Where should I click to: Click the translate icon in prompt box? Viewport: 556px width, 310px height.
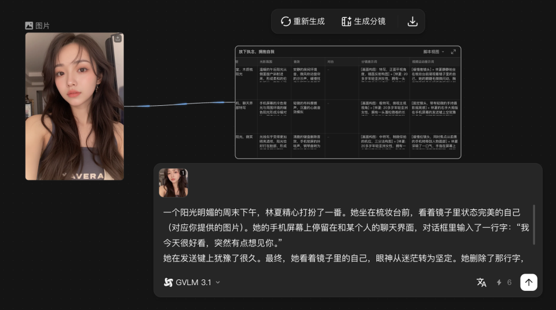pos(481,282)
